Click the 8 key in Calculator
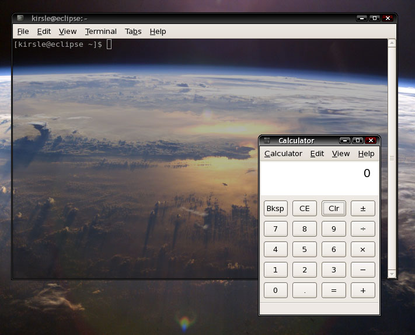The width and height of the screenshot is (415, 335). (x=305, y=229)
